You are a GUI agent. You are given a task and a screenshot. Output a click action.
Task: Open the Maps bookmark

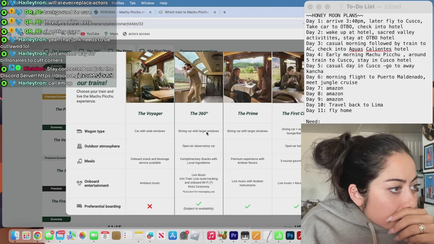tap(111, 34)
